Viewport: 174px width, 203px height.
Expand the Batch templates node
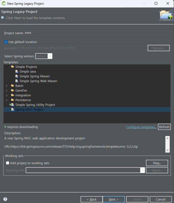[7, 86]
